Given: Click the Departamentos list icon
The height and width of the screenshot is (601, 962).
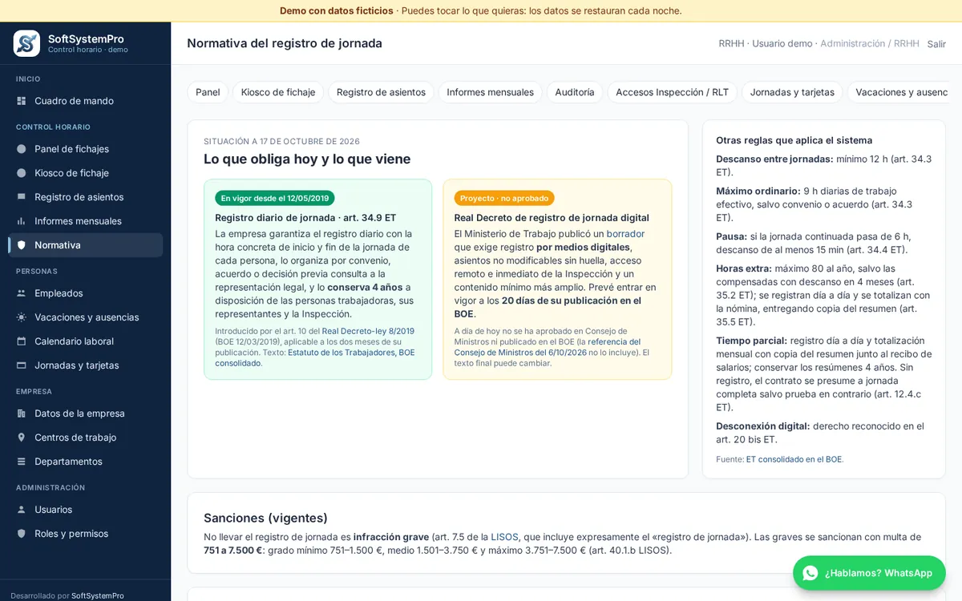Looking at the screenshot, I should click(22, 462).
